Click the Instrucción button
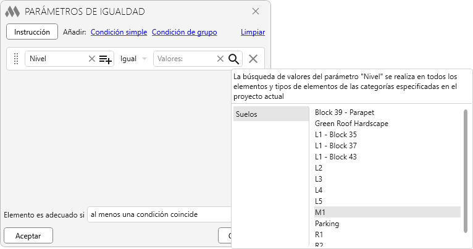This screenshot has width=473, height=249. [32, 32]
